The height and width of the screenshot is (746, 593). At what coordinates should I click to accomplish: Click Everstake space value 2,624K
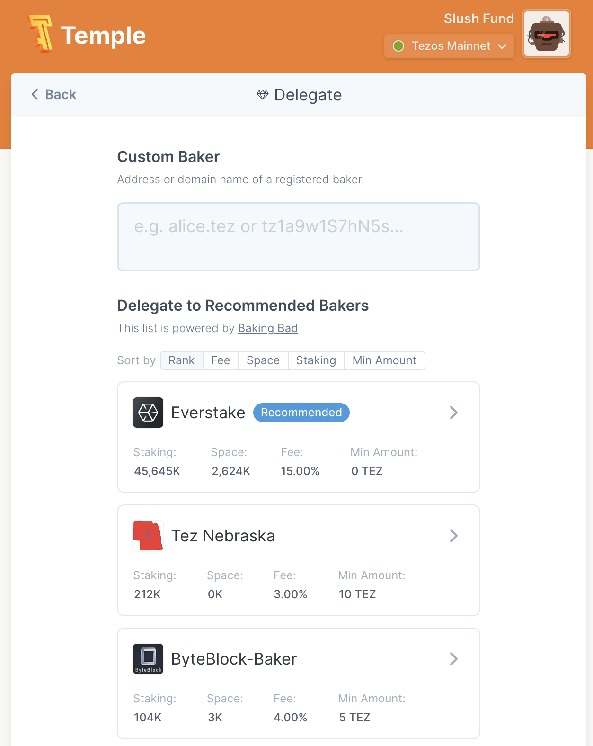point(231,471)
